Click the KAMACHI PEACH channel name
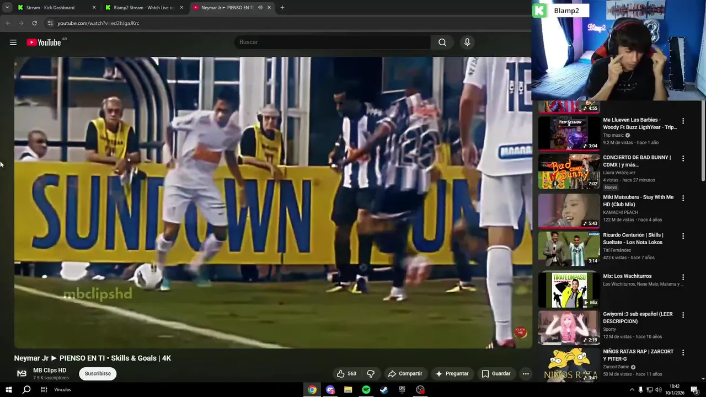Viewport: 706px width, 397px height. point(621,212)
